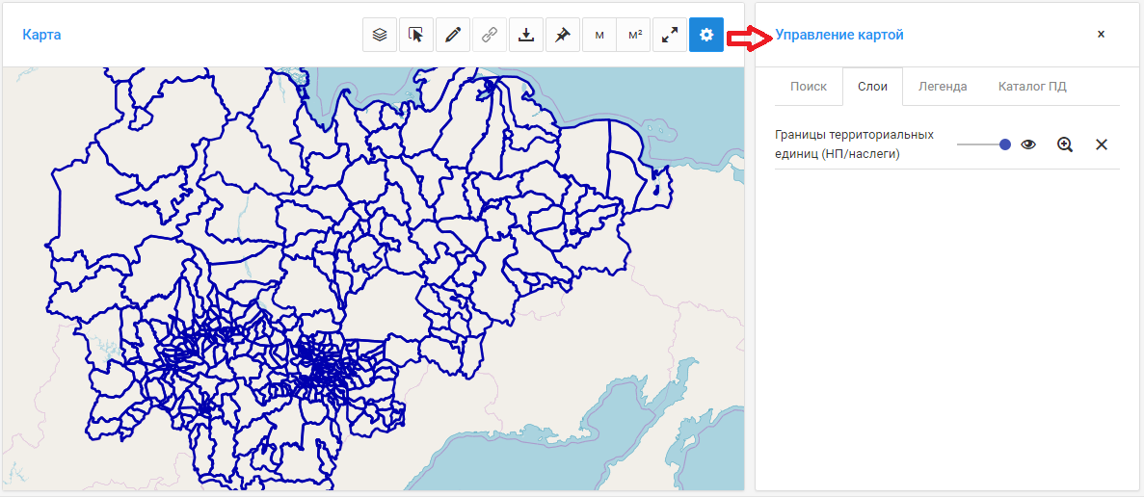Hide the Границы территориальных единиц layer
This screenshot has width=1144, height=497.
[x=1028, y=144]
